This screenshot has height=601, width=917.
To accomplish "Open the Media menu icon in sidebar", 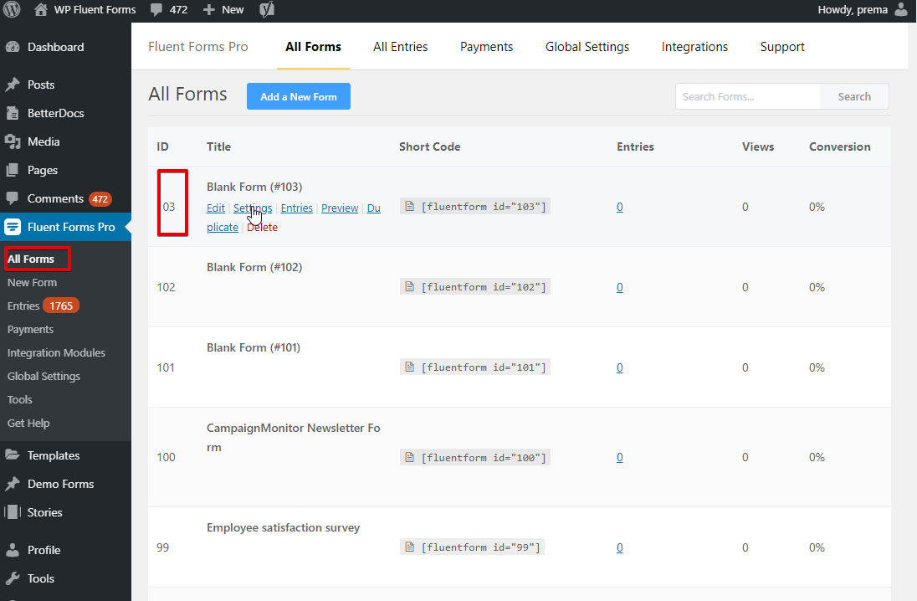I will pos(13,141).
